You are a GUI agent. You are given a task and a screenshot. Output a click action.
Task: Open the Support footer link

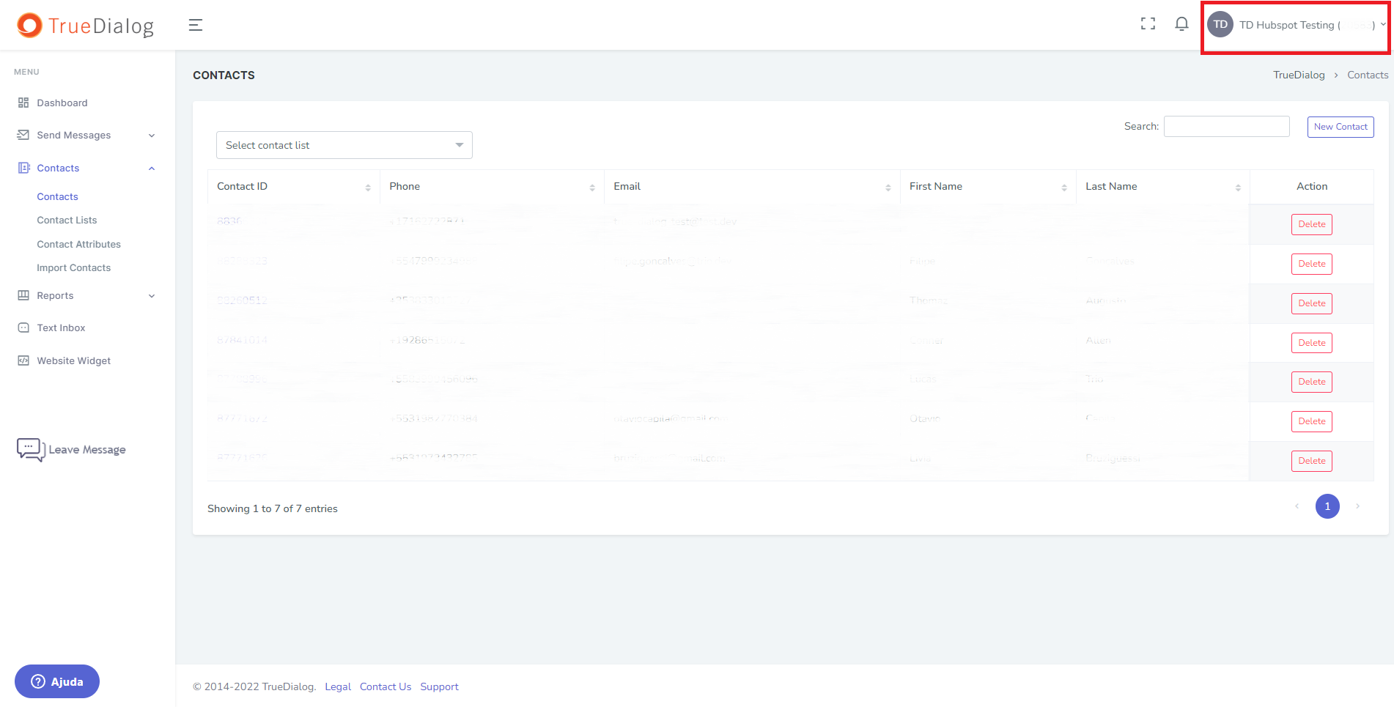439,686
